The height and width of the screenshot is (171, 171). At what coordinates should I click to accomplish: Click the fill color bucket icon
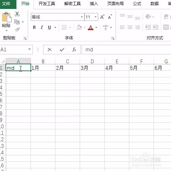pyautogui.click(x=79, y=27)
